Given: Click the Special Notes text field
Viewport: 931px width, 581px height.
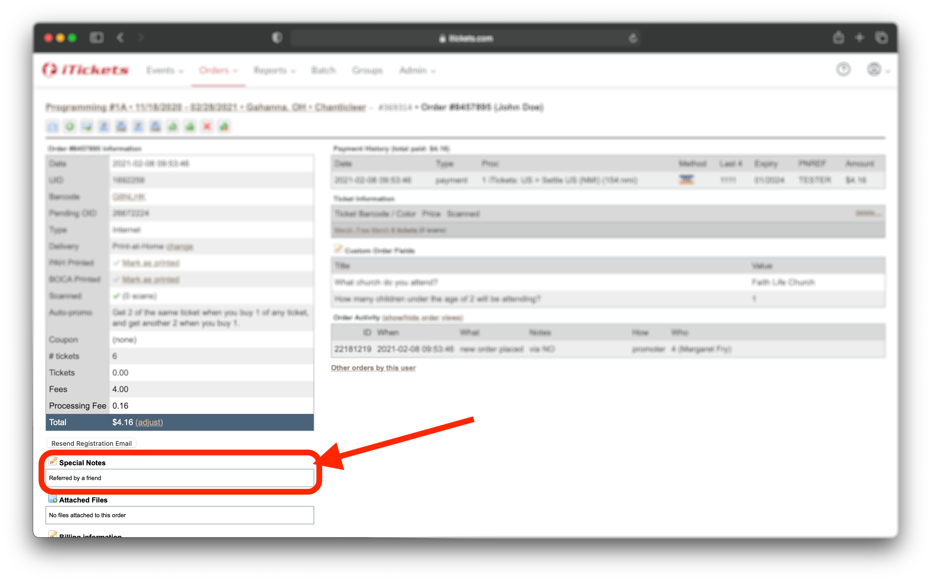Looking at the screenshot, I should point(180,478).
